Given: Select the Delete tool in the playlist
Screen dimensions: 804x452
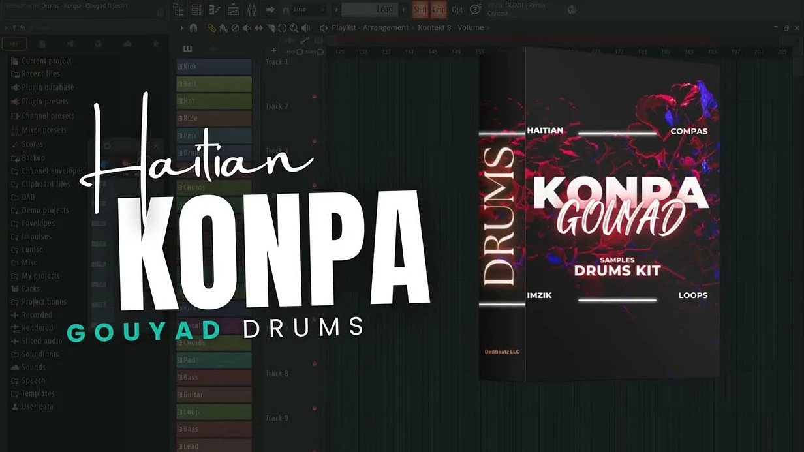Looking at the screenshot, I should pyautogui.click(x=235, y=28).
